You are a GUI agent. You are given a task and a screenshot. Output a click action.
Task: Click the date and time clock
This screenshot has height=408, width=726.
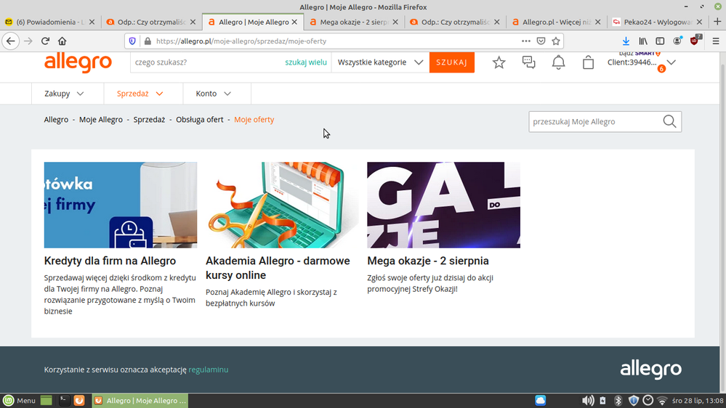point(698,401)
